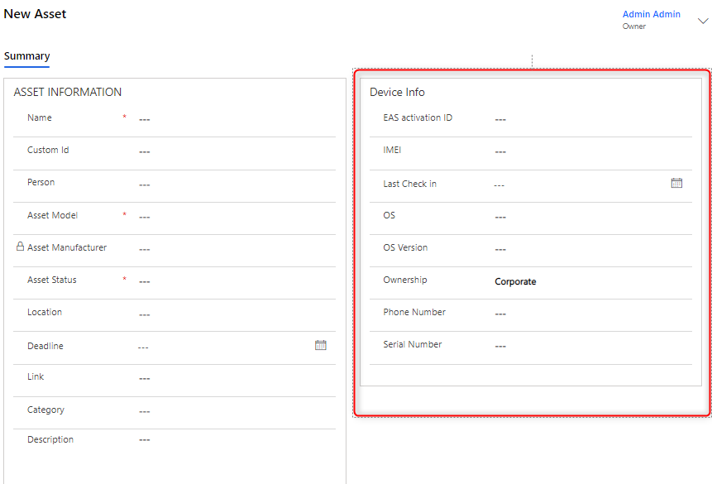Viewport: 712px width, 484px height.
Task: Focus the Category field
Action: pyautogui.click(x=232, y=411)
